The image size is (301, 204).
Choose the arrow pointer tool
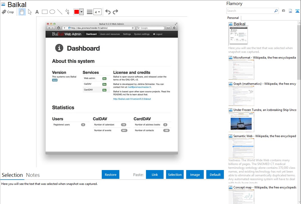[30, 12]
